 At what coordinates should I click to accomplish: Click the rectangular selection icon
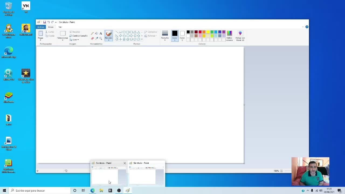[63, 33]
